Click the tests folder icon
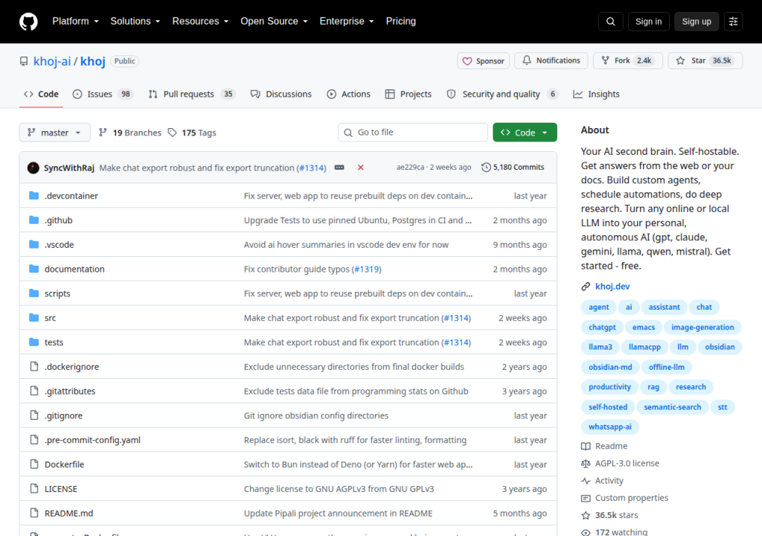 point(33,342)
